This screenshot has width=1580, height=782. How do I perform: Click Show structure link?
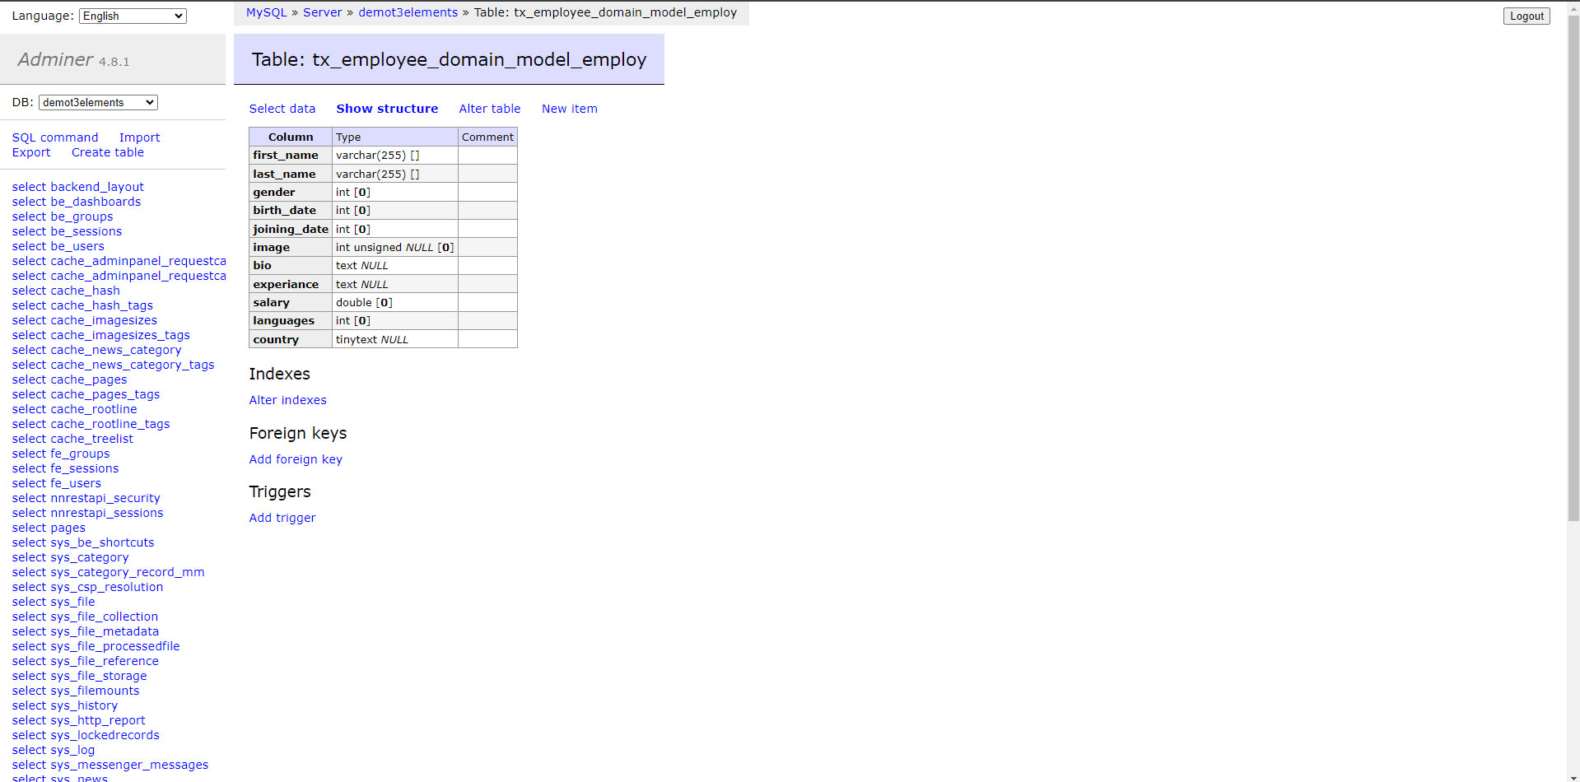click(x=387, y=109)
